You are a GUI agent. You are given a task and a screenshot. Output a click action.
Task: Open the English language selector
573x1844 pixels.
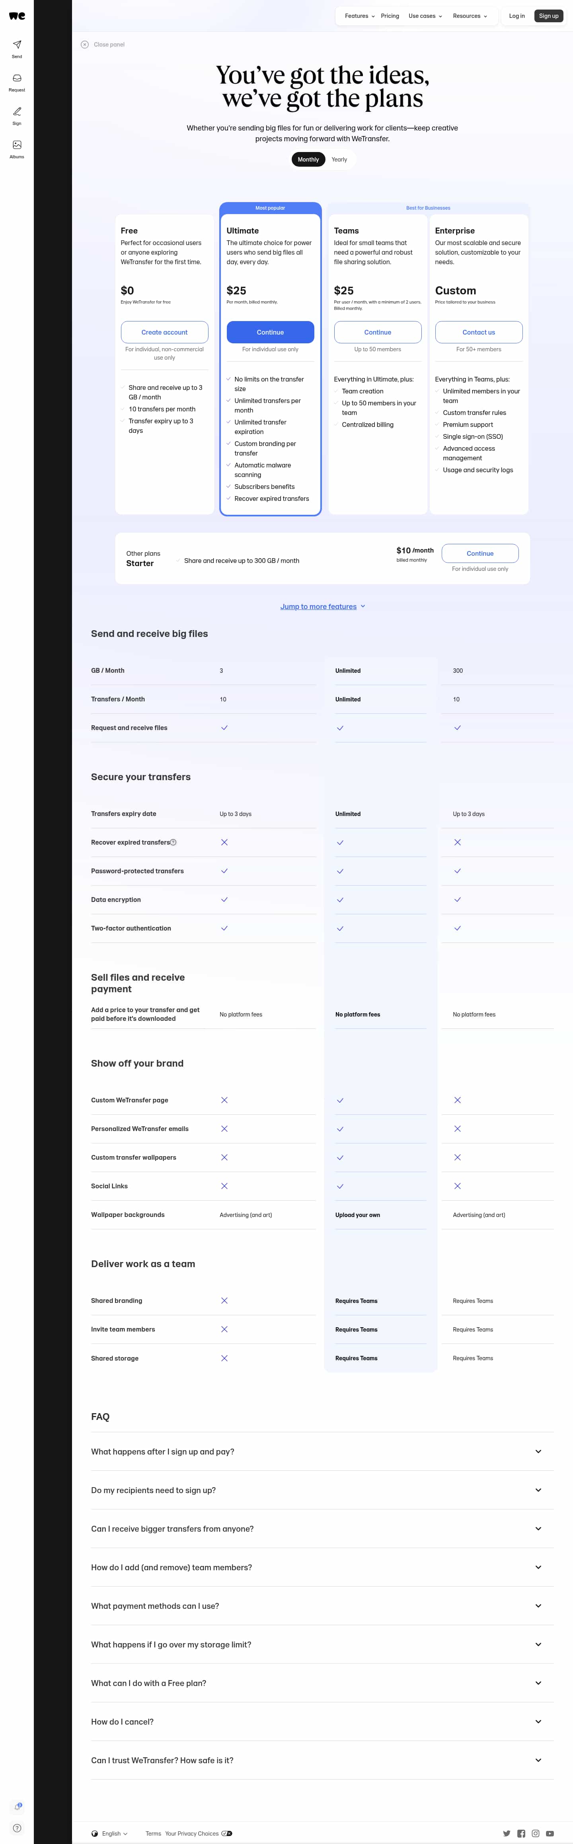(x=109, y=1833)
